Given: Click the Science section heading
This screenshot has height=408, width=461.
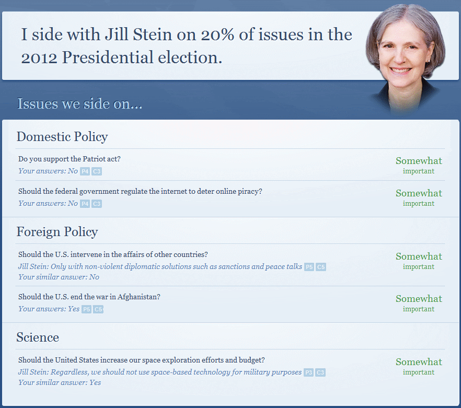Looking at the screenshot, I should coord(38,337).
